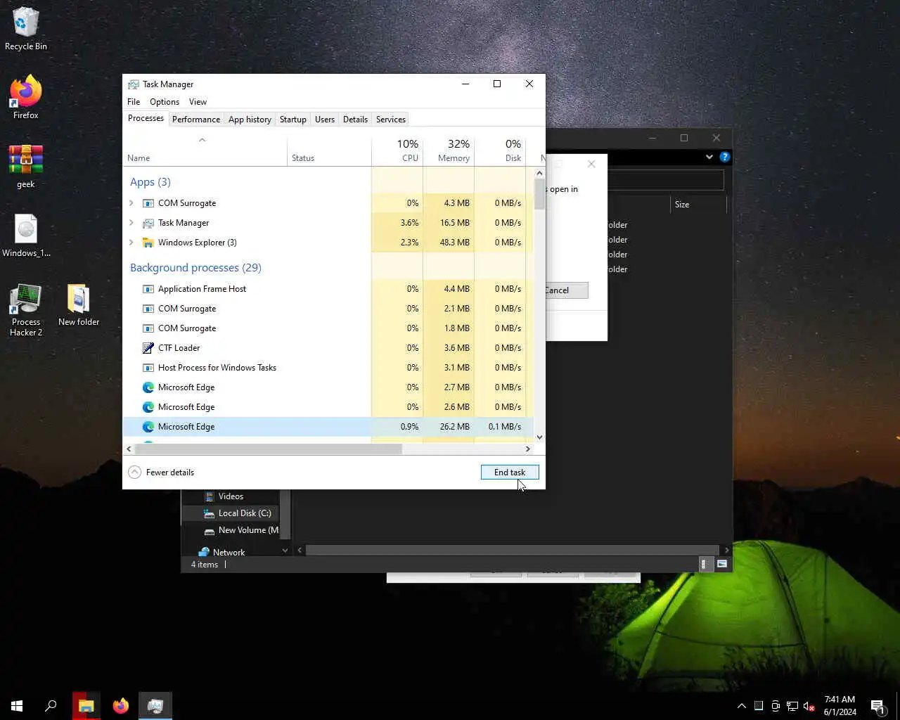
Task: Switch Explorer to large icons view button
Action: tap(722, 564)
